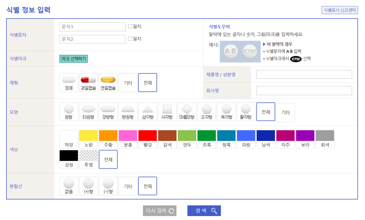Viewport: 365px width, 220px height.
Task: Pick the 연질캡슐 soft capsule icon
Action: 108,82
